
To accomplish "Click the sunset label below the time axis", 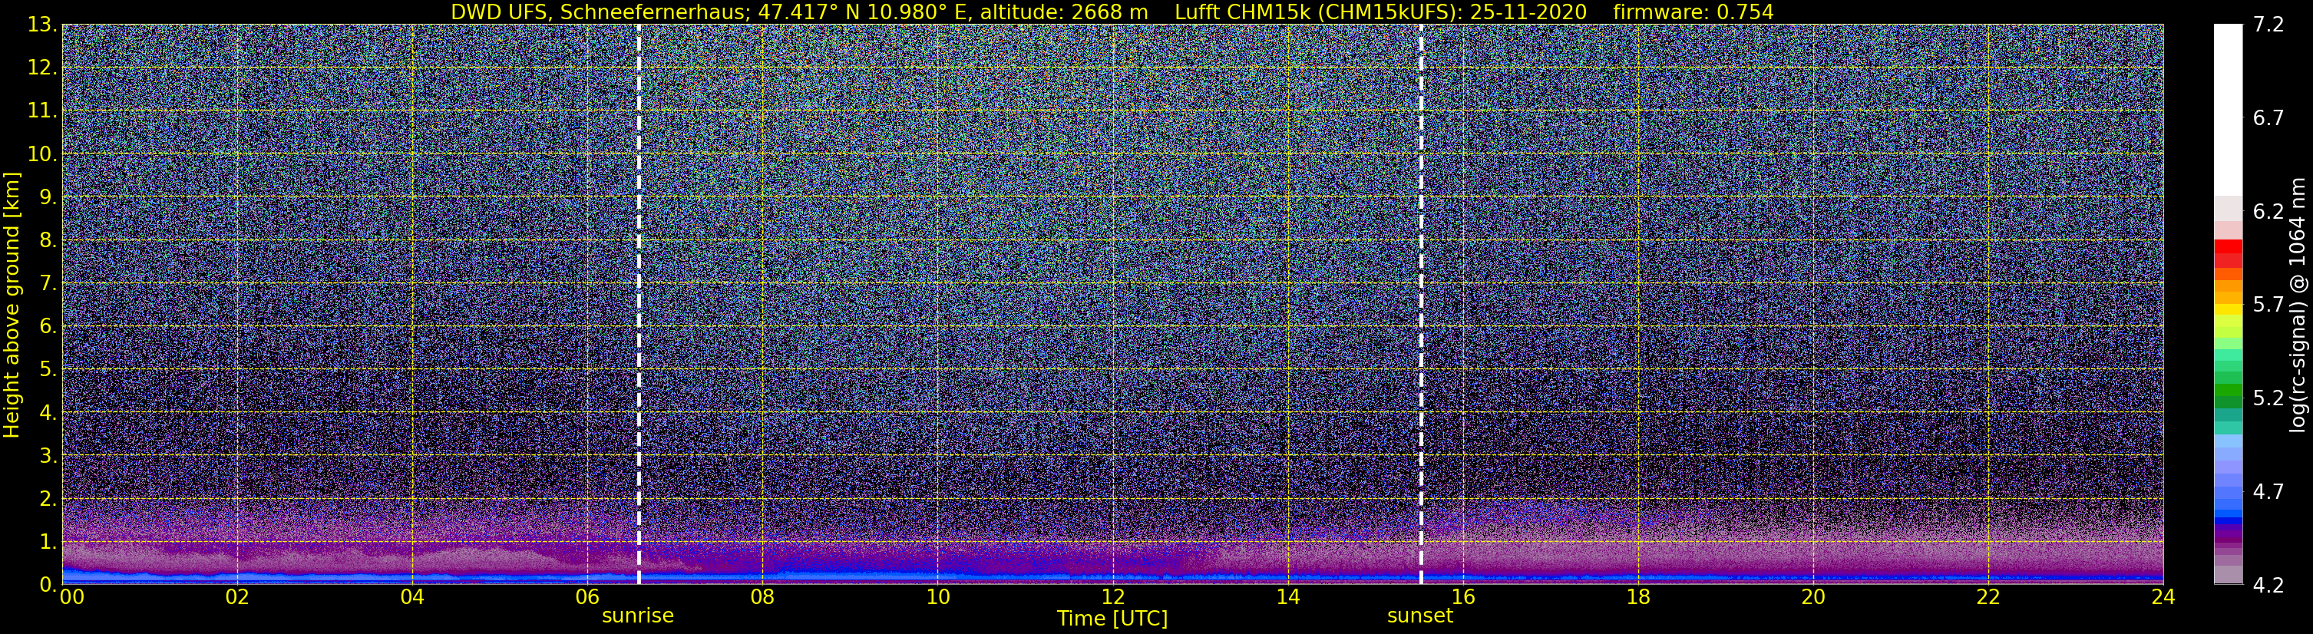I will pos(1419,616).
